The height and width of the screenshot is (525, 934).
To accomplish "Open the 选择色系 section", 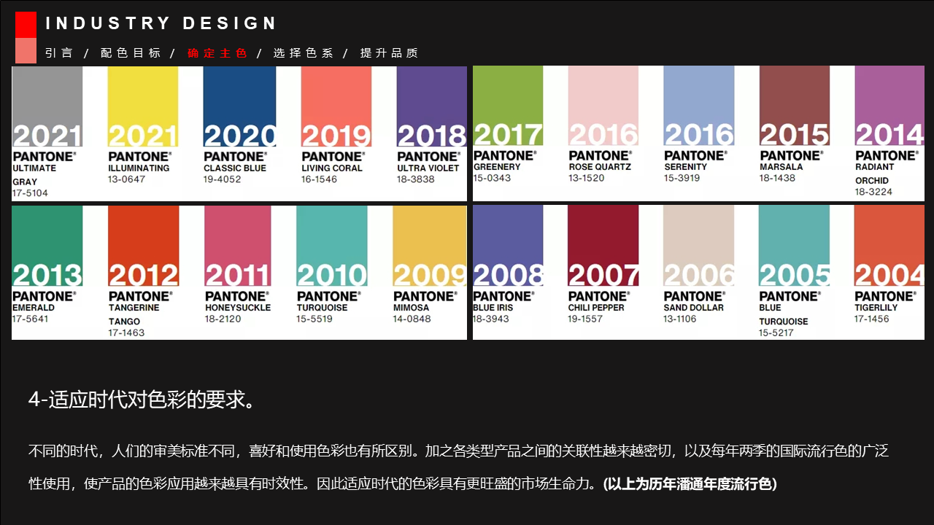I will point(304,52).
